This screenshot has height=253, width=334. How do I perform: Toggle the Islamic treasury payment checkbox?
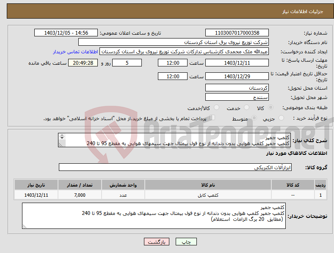click(213, 117)
